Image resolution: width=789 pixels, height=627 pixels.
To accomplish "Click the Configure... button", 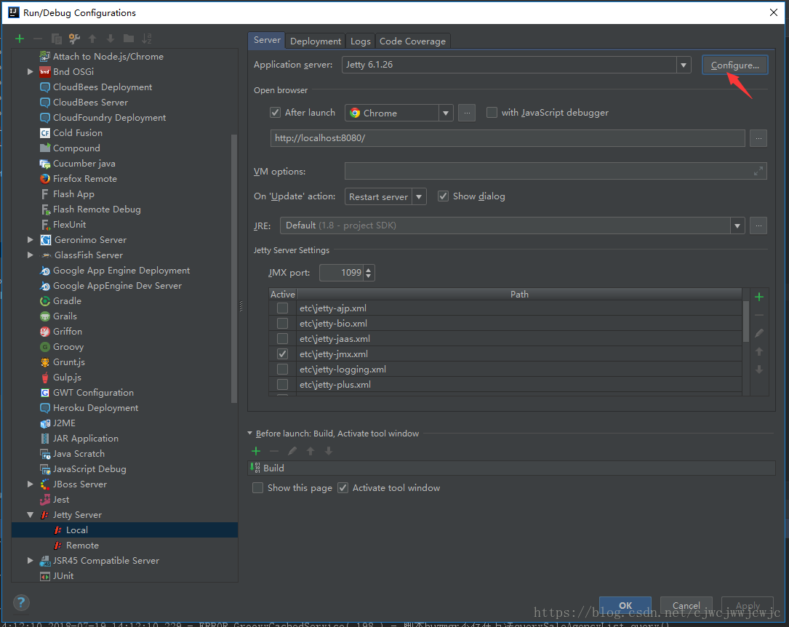I will 734,65.
